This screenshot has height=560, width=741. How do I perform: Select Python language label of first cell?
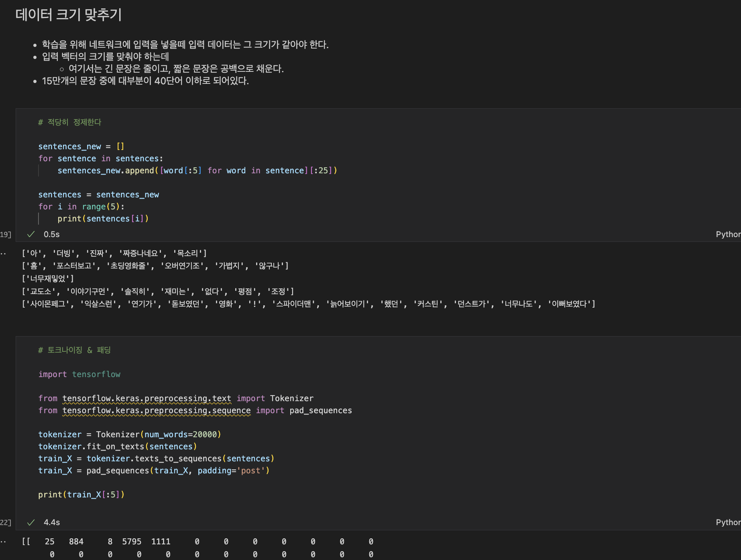coord(728,234)
